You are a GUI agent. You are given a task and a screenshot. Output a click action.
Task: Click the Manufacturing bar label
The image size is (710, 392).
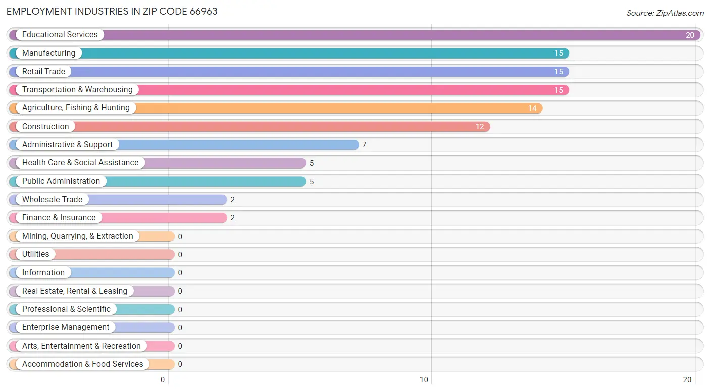[48, 53]
